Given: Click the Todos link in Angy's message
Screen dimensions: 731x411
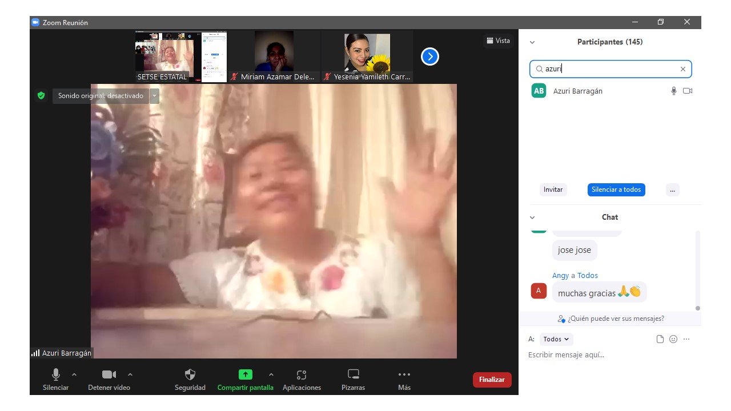Looking at the screenshot, I should click(x=588, y=275).
